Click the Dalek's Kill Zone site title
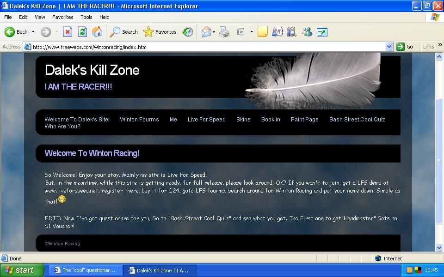This screenshot has height=277, width=444. click(92, 70)
